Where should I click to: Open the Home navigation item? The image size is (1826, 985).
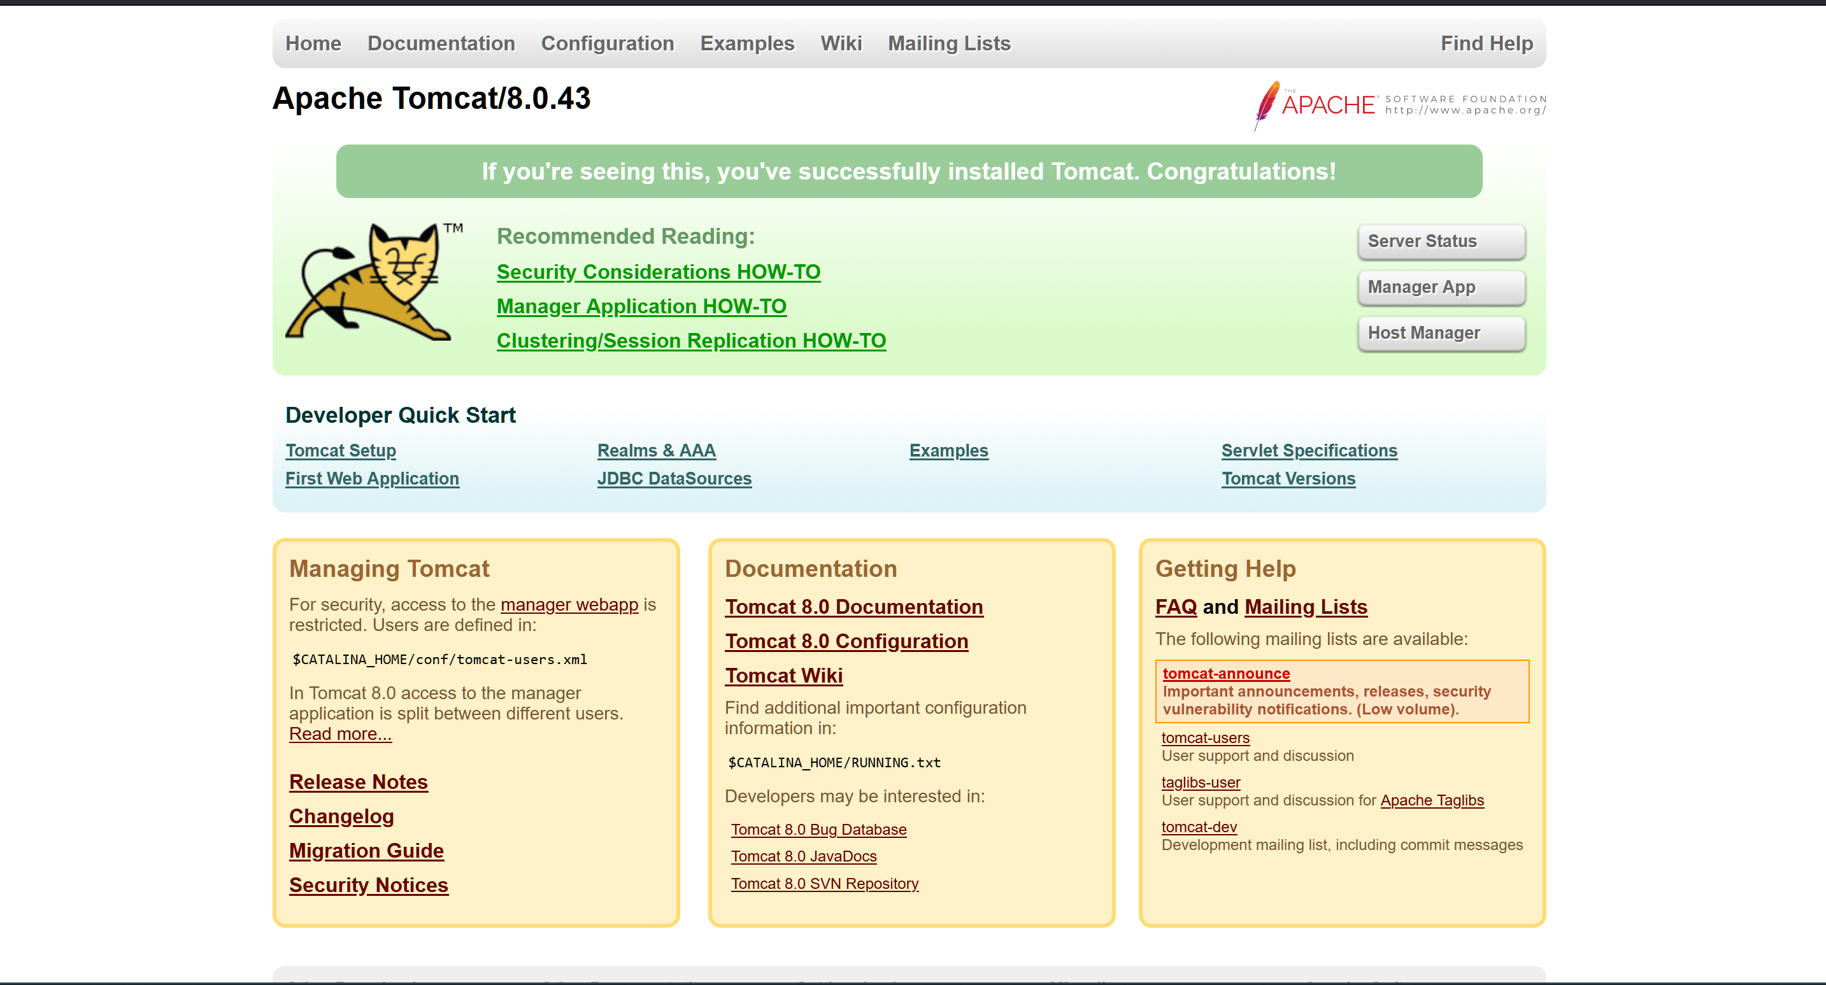[313, 43]
